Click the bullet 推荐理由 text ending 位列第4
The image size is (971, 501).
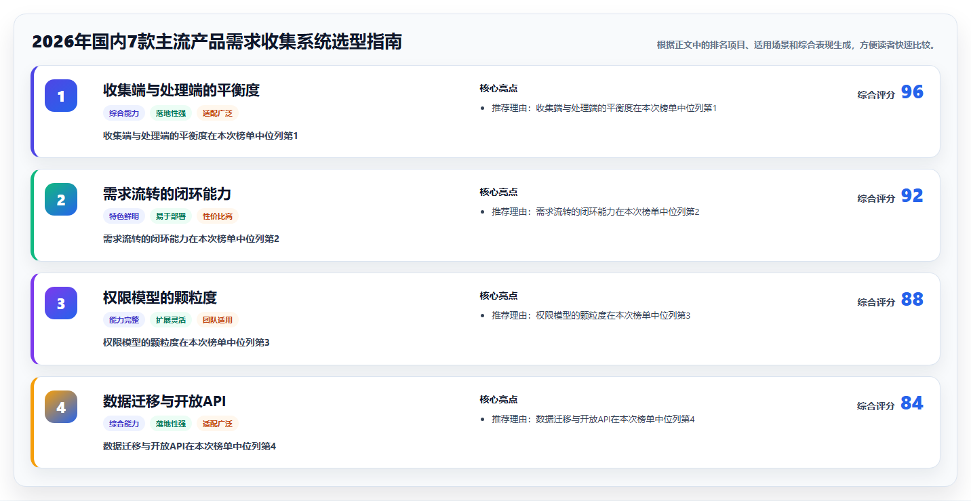coord(593,419)
